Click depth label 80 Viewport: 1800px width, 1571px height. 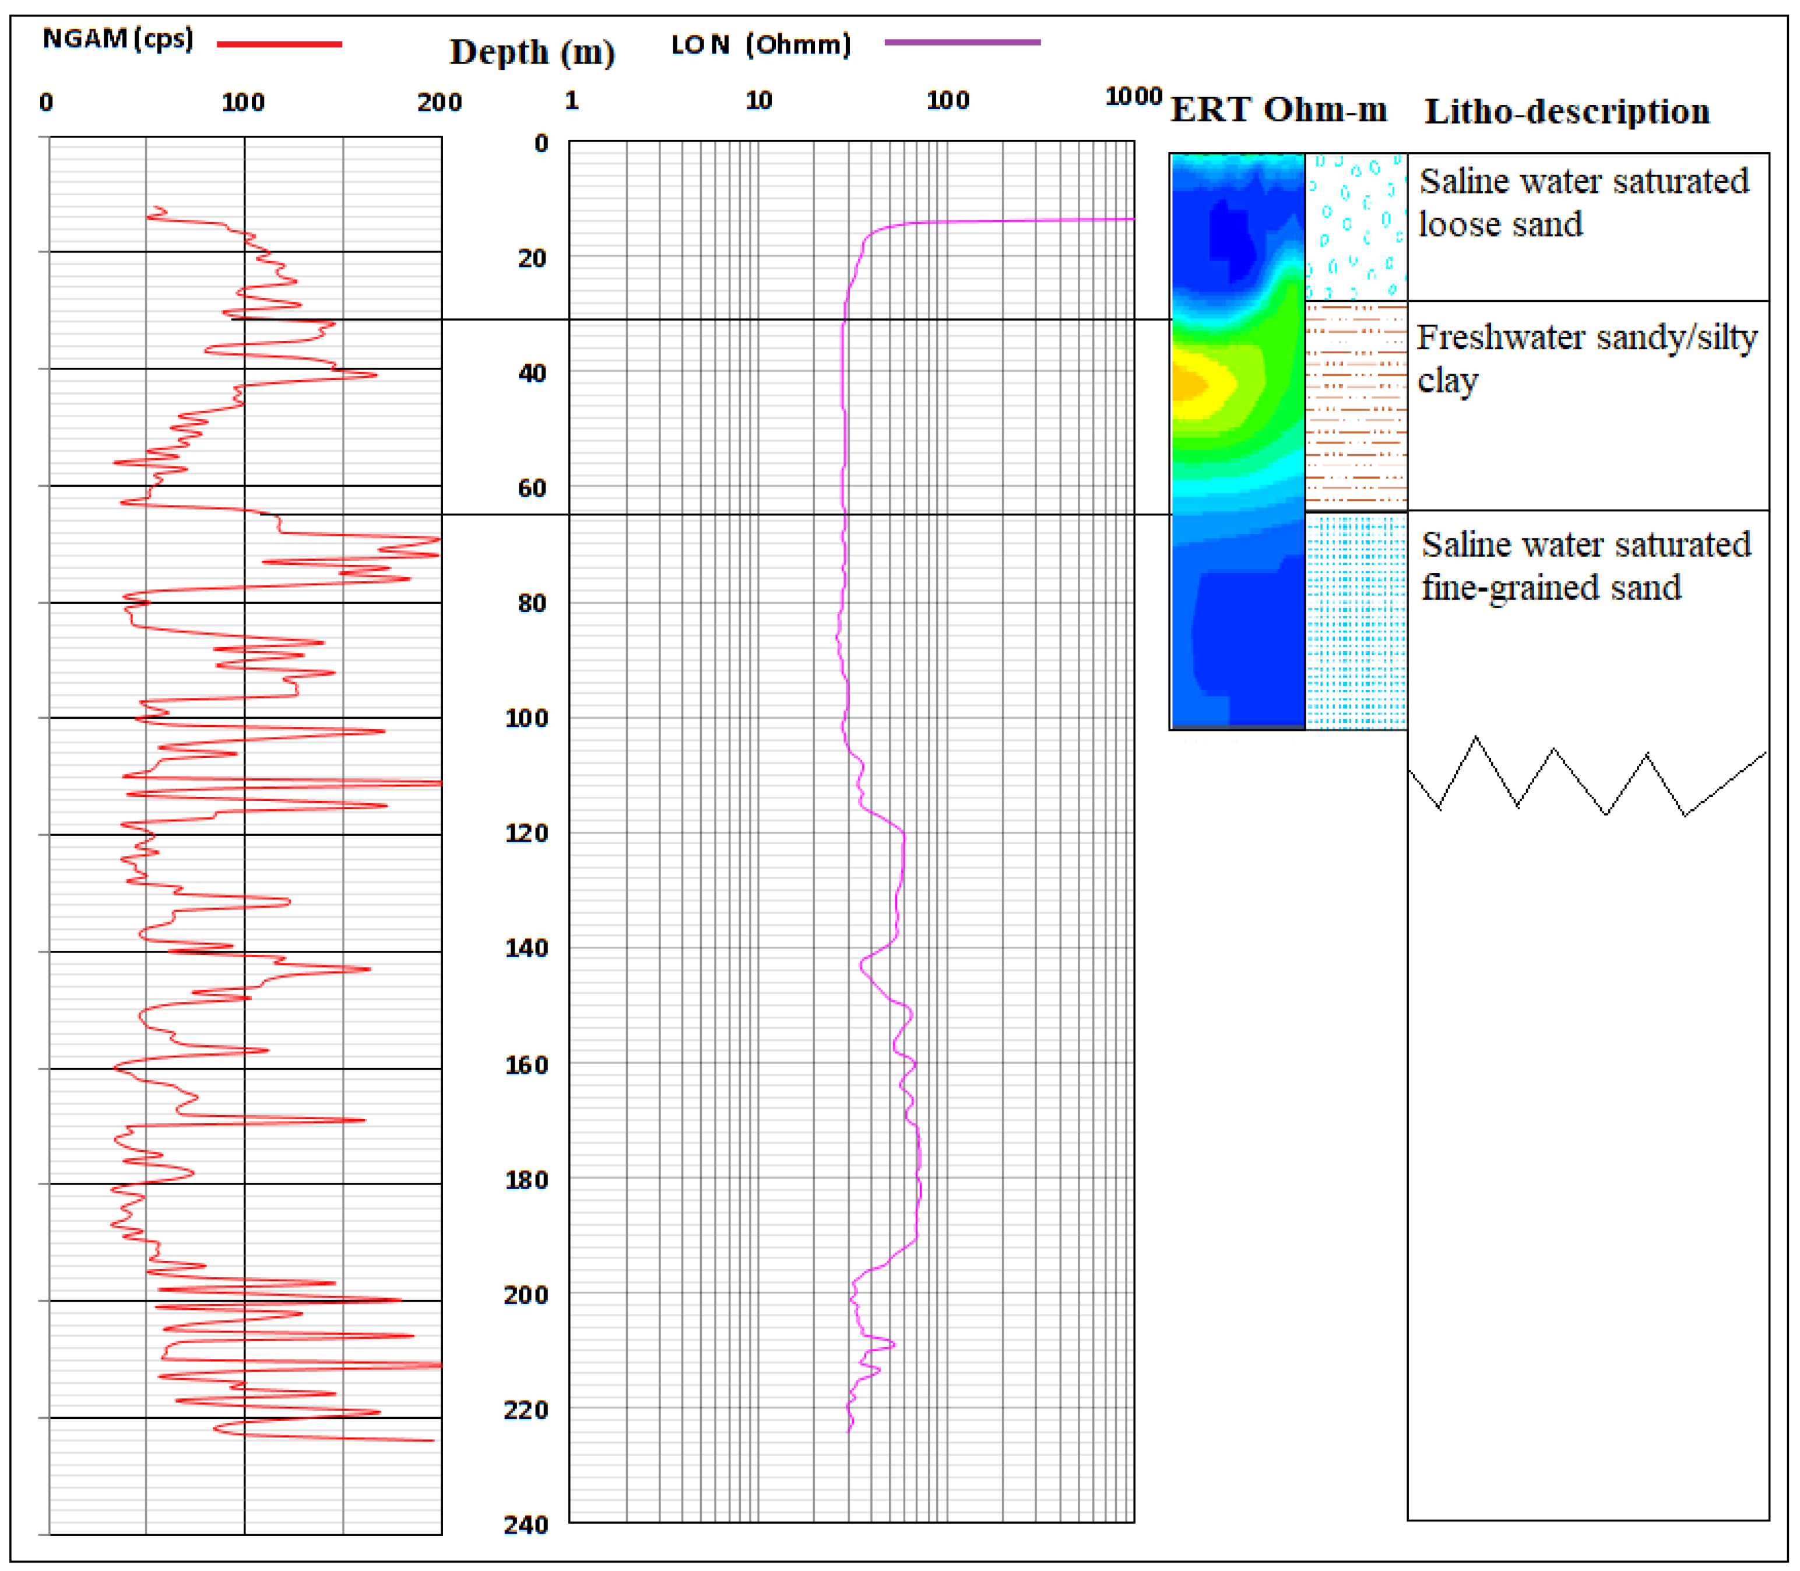click(532, 603)
